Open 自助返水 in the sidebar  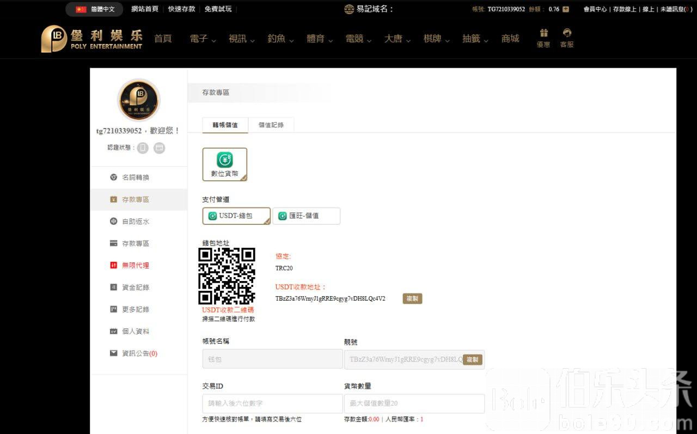(135, 222)
